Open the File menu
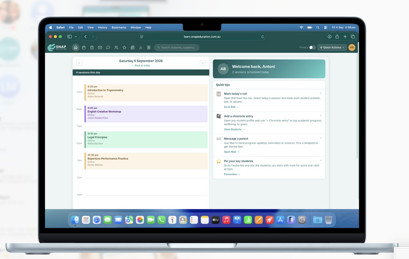 coord(71,27)
